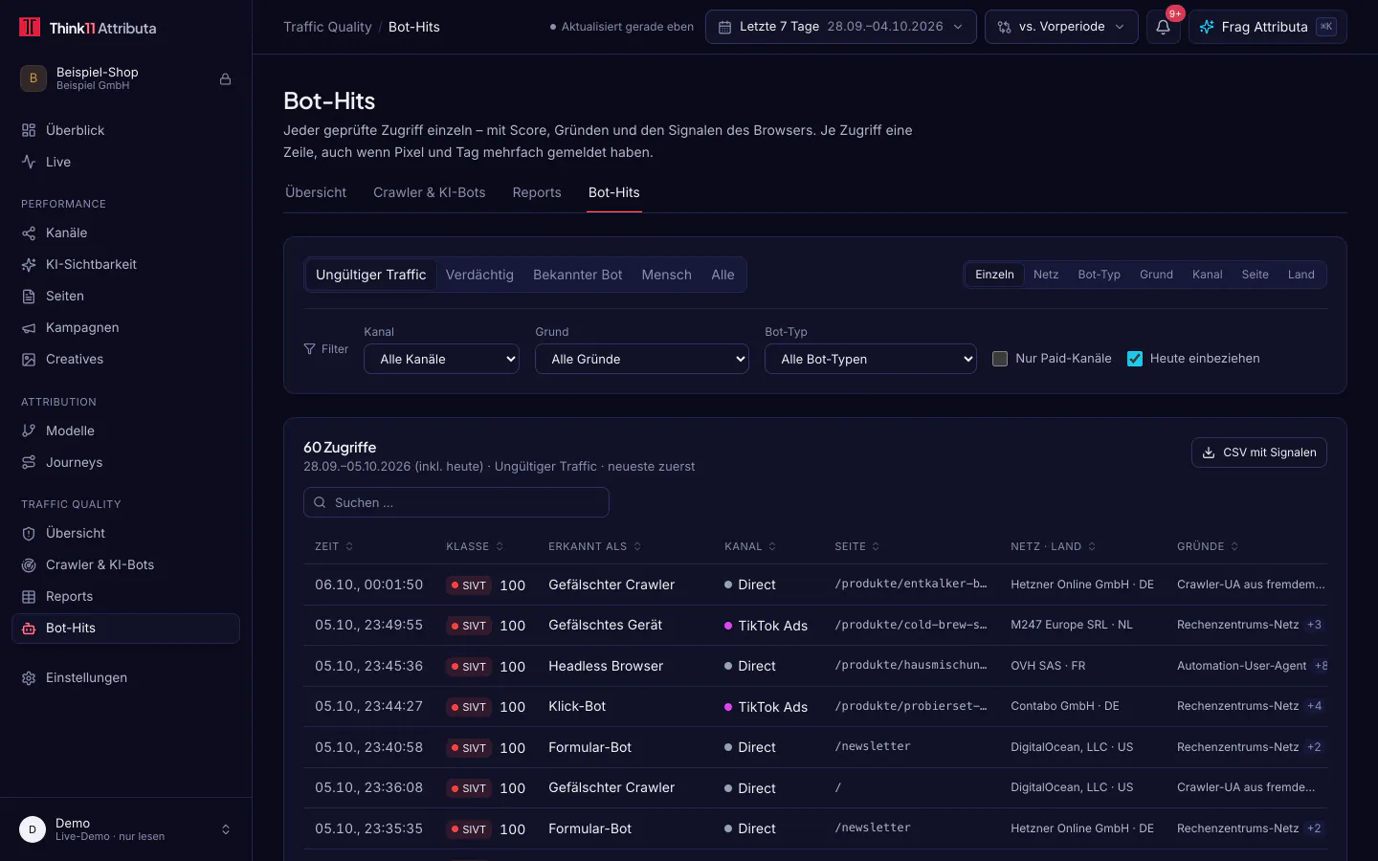
Task: Sort table by Zeit column
Action: coord(334,546)
